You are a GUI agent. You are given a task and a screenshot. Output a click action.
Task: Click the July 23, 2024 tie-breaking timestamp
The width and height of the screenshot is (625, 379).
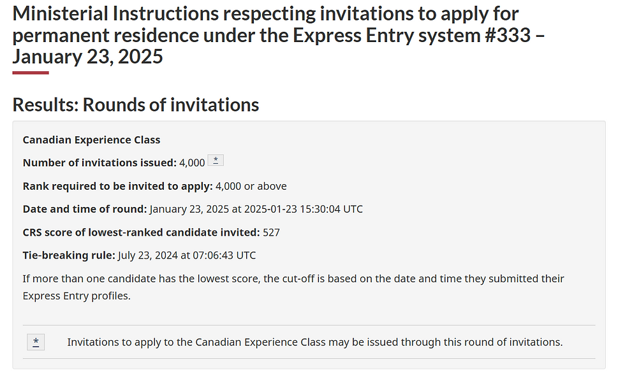pyautogui.click(x=187, y=255)
